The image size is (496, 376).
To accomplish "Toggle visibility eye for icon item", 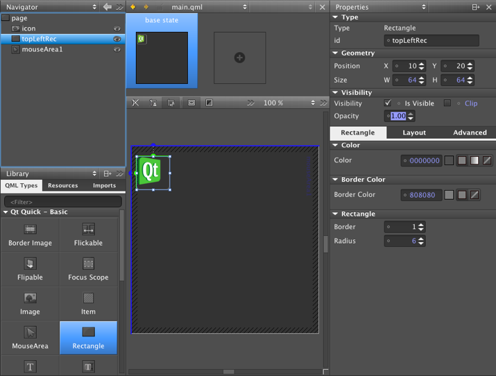I will (117, 29).
